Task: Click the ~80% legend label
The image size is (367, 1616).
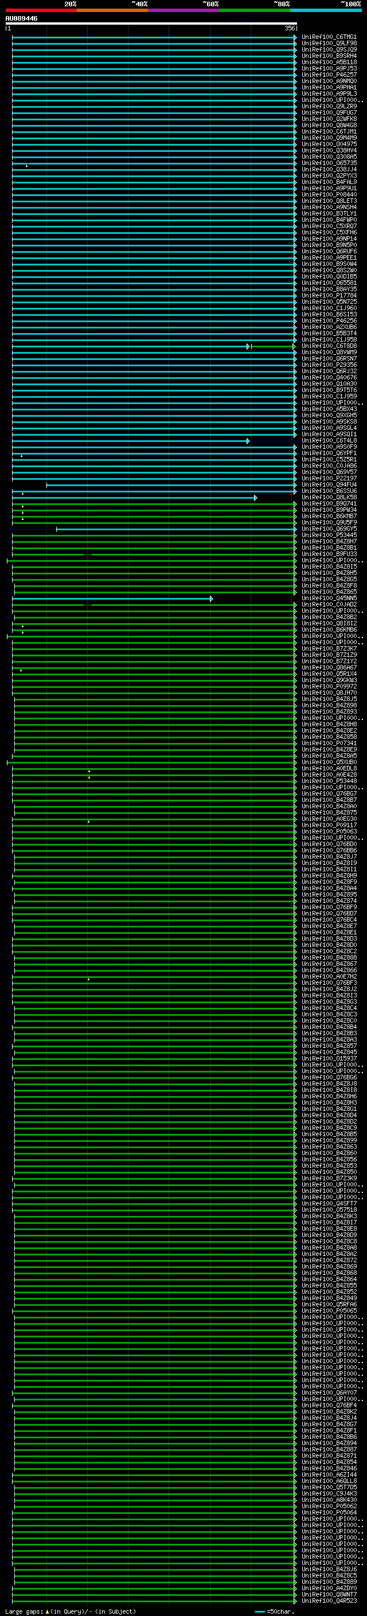Action: click(282, 4)
